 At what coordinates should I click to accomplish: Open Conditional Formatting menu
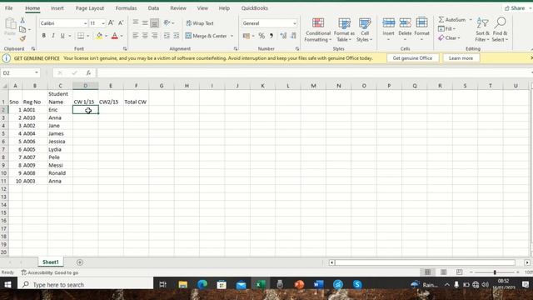click(x=318, y=30)
